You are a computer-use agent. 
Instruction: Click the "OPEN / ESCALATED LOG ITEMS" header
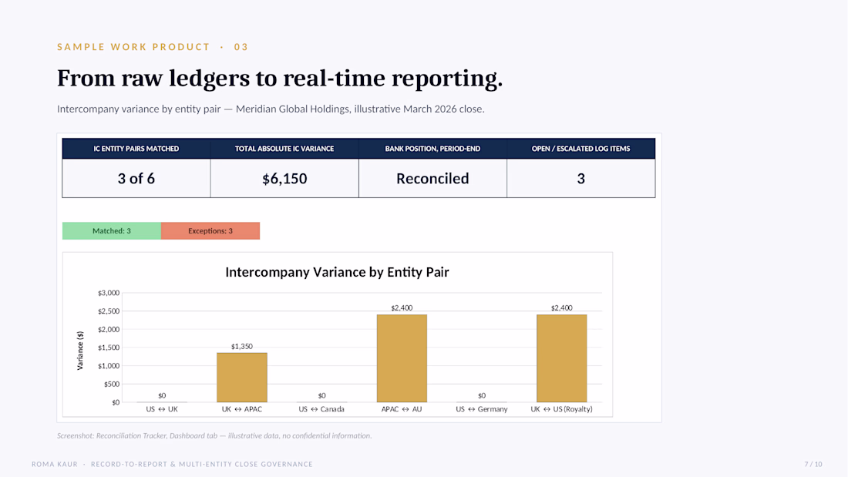click(x=580, y=149)
